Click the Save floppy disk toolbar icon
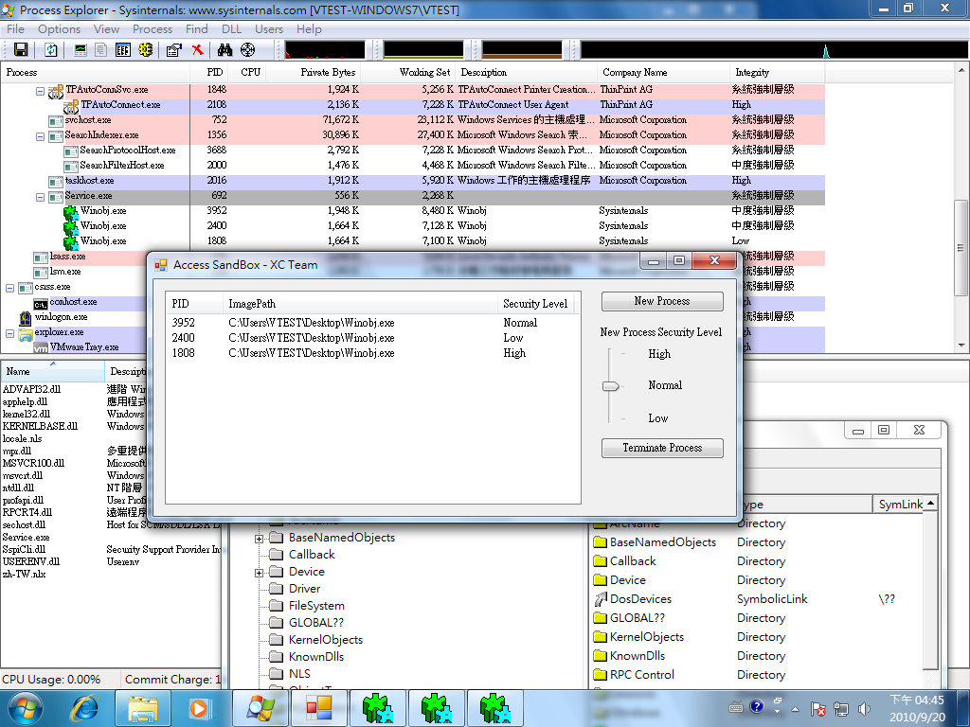 [21, 50]
